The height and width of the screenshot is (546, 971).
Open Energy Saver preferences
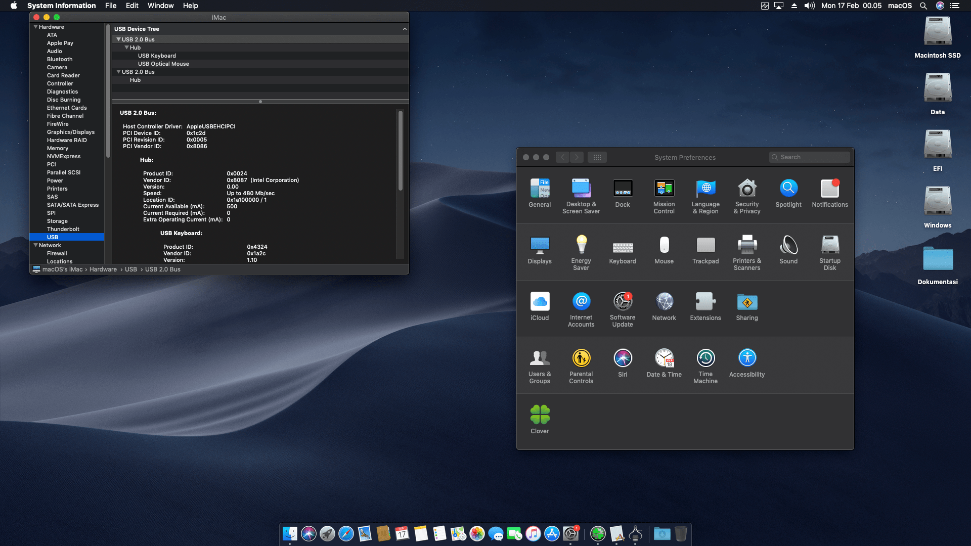click(x=581, y=253)
